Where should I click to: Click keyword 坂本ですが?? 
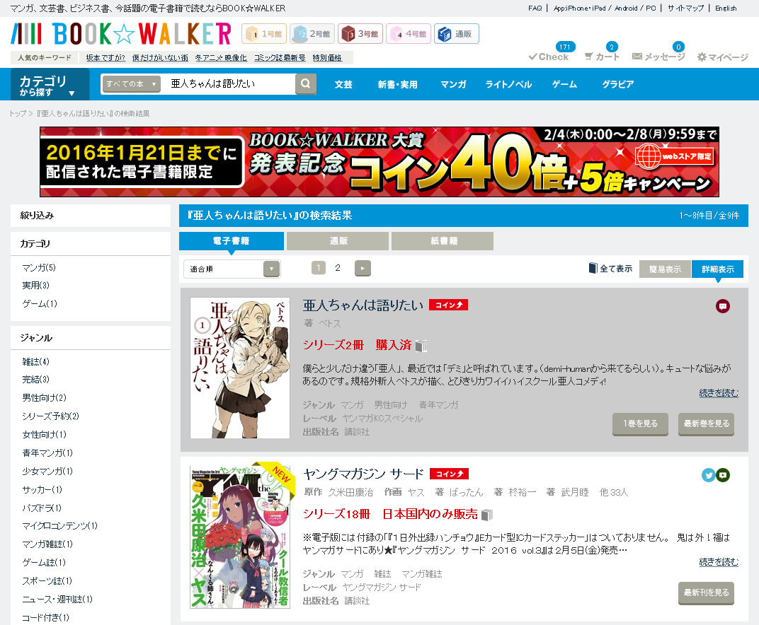[x=105, y=57]
